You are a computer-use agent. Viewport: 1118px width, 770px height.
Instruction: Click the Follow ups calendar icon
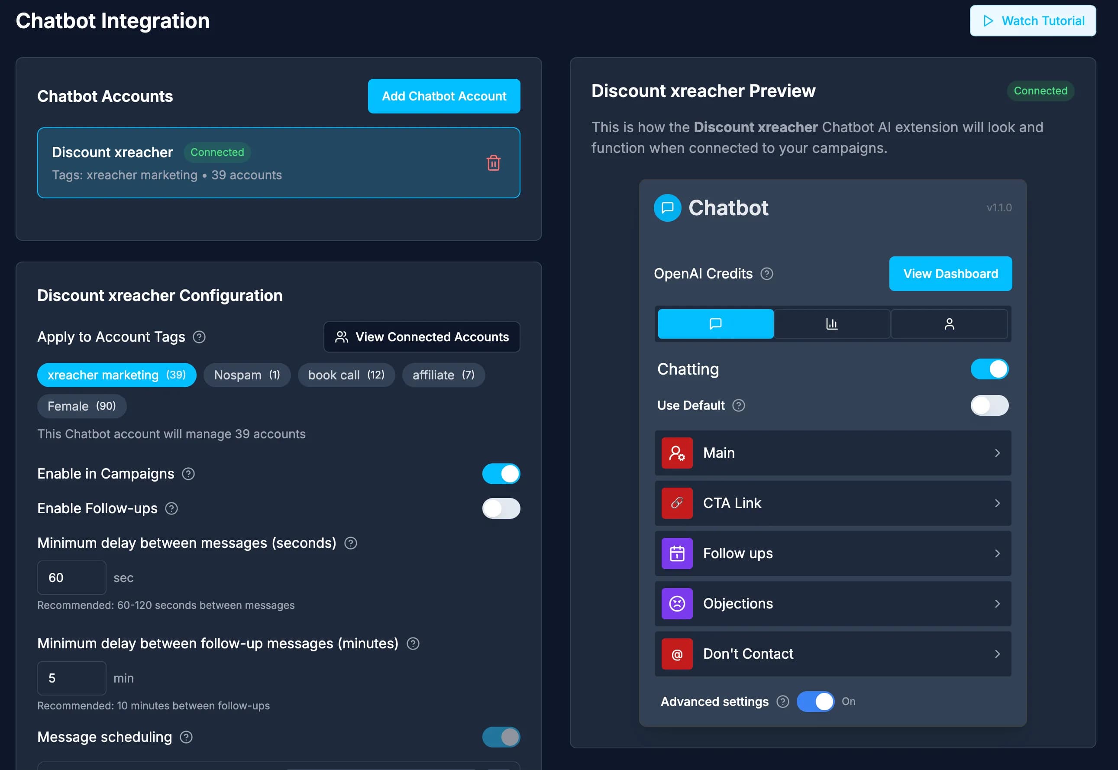[677, 553]
